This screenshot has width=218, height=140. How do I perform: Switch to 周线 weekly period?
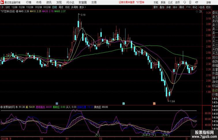coord(61,7)
